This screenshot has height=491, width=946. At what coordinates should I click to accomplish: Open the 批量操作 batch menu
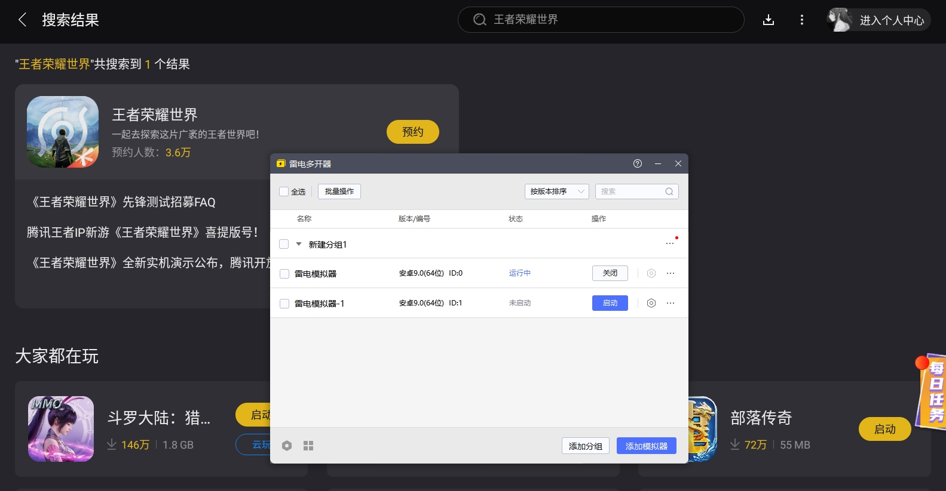(x=339, y=192)
